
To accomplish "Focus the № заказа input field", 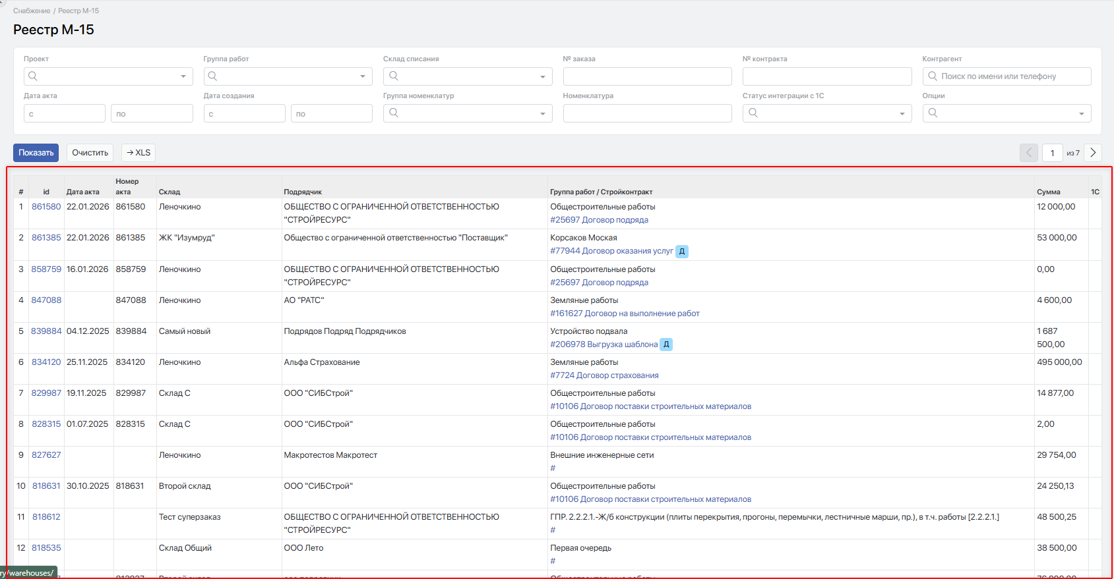I will click(647, 76).
